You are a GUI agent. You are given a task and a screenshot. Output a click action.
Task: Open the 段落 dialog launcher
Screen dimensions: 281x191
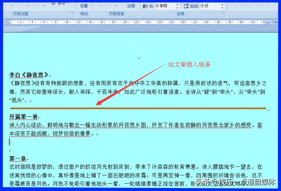(x=223, y=13)
